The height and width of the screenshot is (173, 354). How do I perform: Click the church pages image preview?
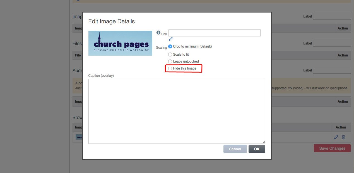(120, 43)
